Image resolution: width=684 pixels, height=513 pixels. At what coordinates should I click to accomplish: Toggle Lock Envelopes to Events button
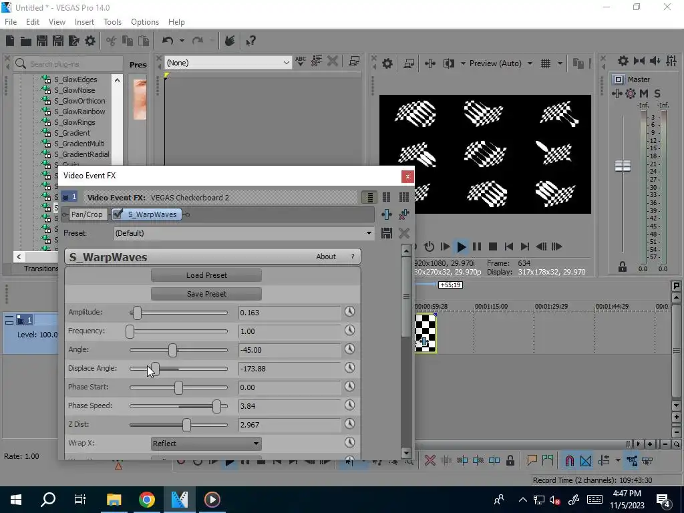[x=632, y=460]
